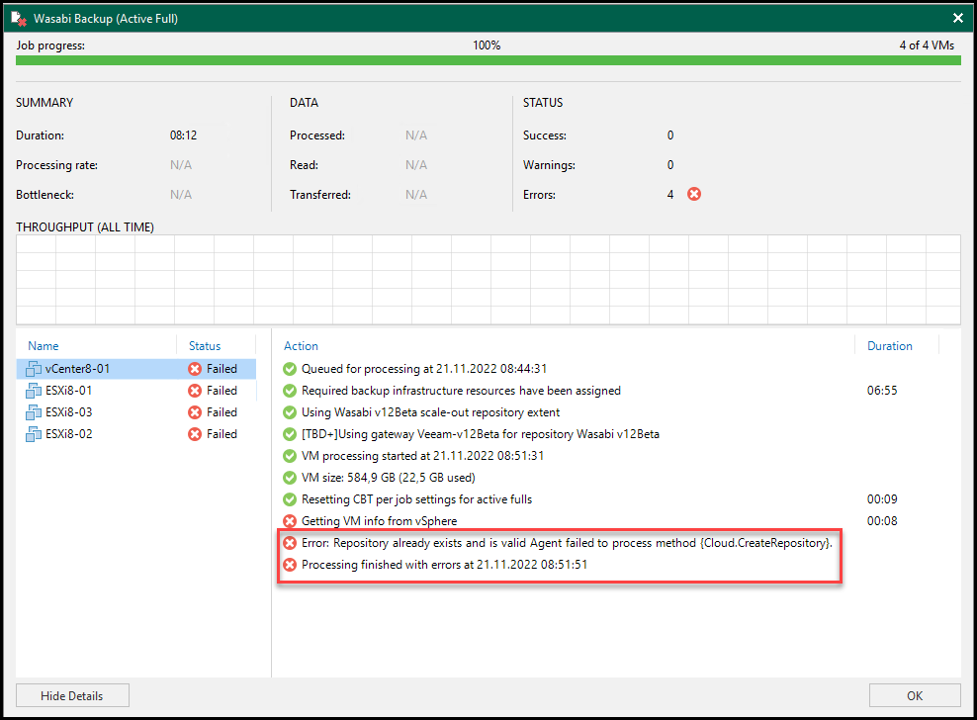Click the '4 of 4 VMs' counter
This screenshot has width=977, height=720.
tap(927, 45)
